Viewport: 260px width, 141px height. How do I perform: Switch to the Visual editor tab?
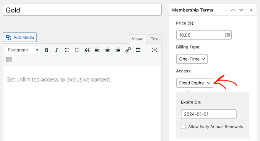[x=138, y=39]
